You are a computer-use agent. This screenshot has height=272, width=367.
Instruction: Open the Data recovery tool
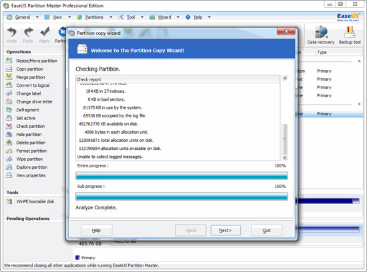pos(320,35)
